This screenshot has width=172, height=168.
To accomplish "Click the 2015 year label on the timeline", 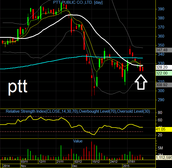I will tap(126, 166).
